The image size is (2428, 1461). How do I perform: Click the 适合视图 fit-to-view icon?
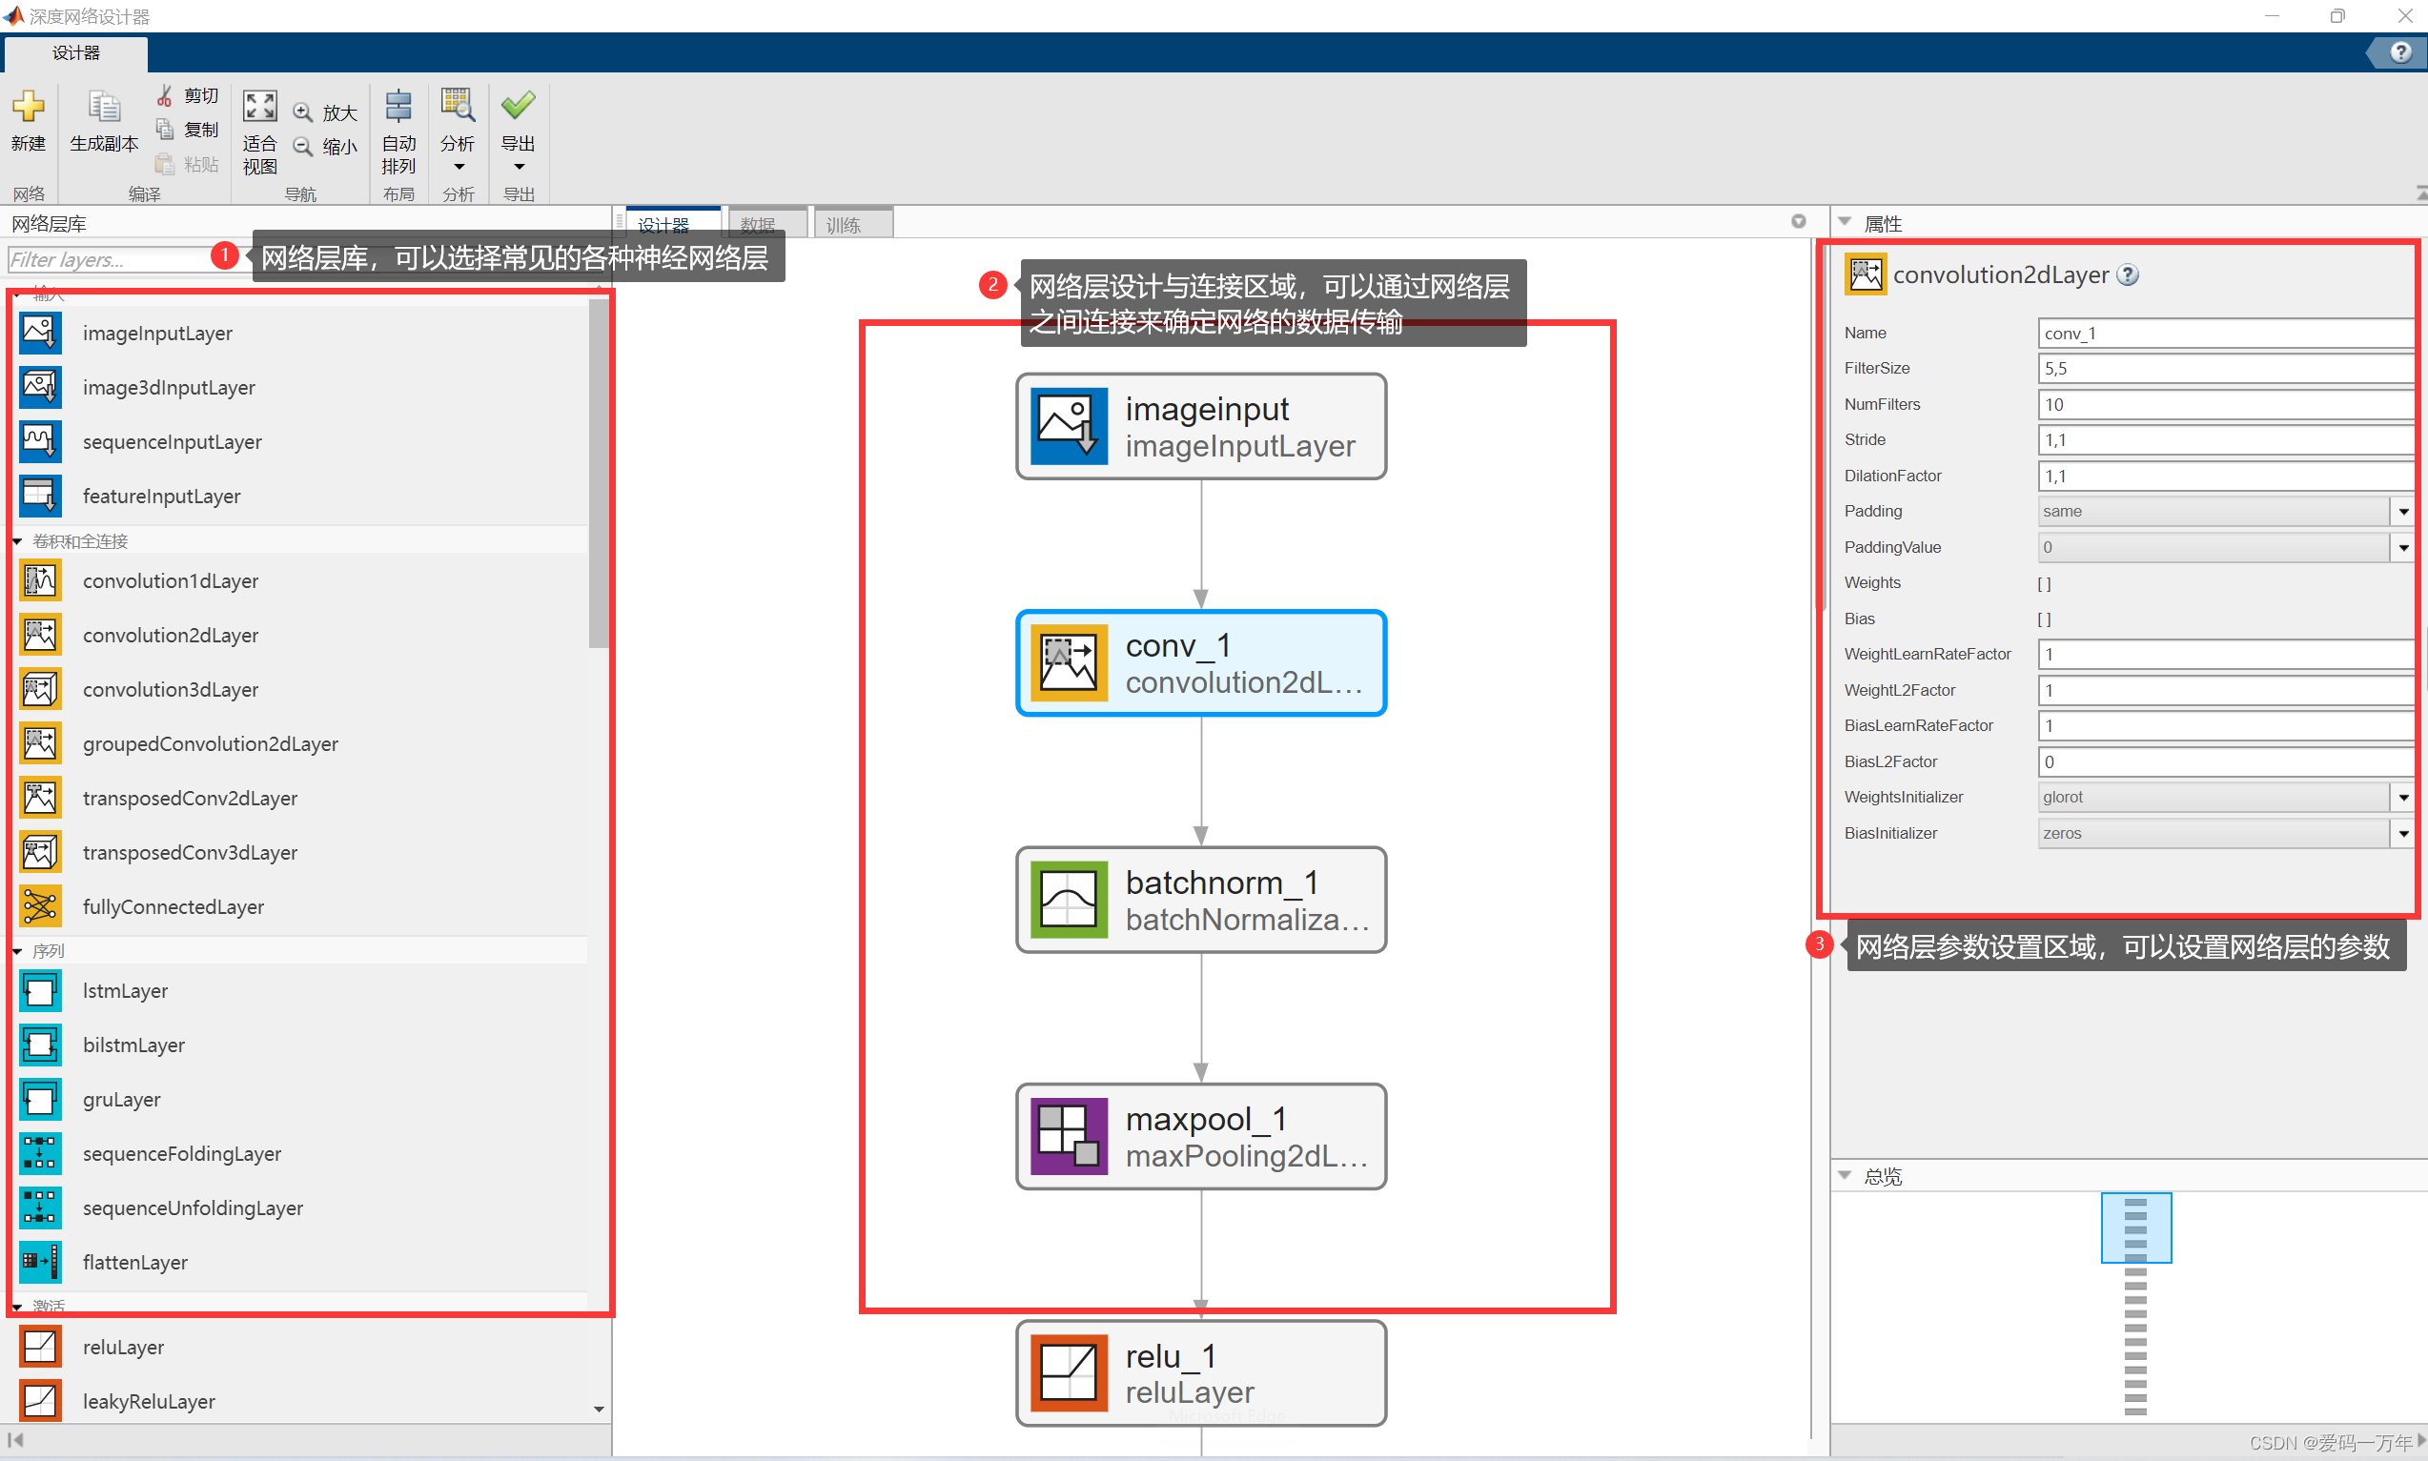point(260,107)
